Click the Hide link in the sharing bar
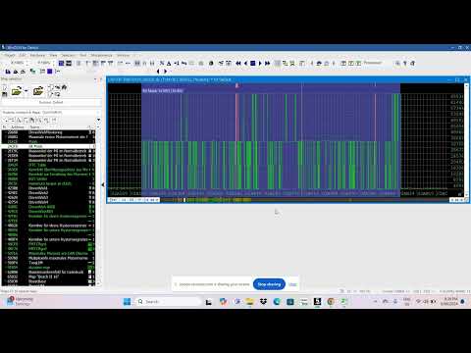Viewport: 471px width, 353px height. pos(292,284)
